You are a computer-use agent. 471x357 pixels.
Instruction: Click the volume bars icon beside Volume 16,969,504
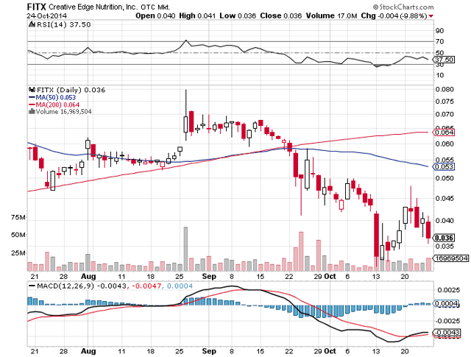click(32, 111)
